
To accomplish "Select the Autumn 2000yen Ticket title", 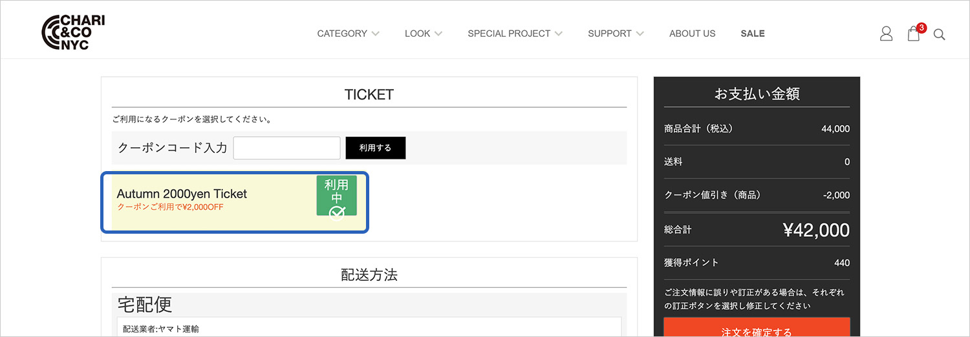I will click(182, 194).
